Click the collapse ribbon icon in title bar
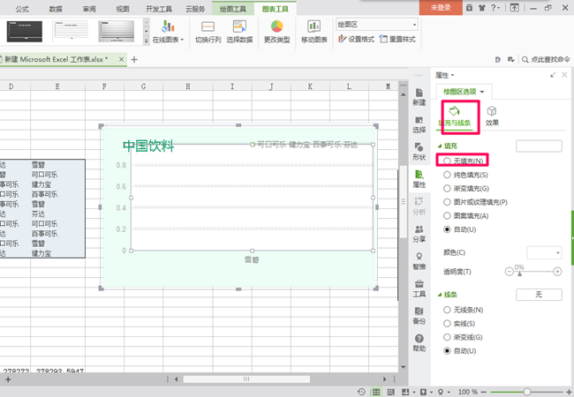Viewport: 574px width, 397px height. [x=514, y=8]
